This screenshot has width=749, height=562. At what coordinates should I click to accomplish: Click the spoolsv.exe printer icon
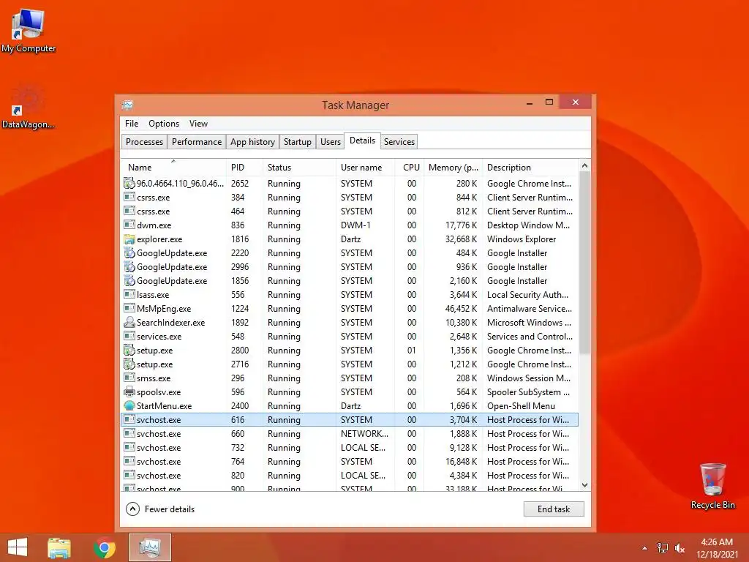(x=129, y=392)
